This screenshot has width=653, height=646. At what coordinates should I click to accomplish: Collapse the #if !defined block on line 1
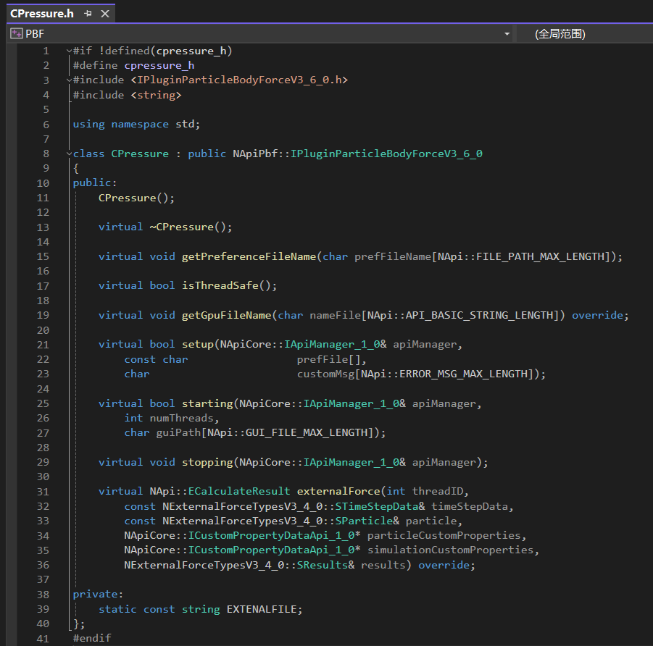[x=69, y=51]
